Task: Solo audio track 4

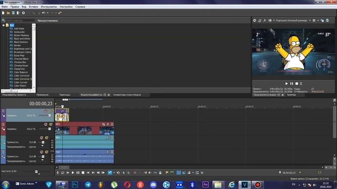Action: (47, 152)
